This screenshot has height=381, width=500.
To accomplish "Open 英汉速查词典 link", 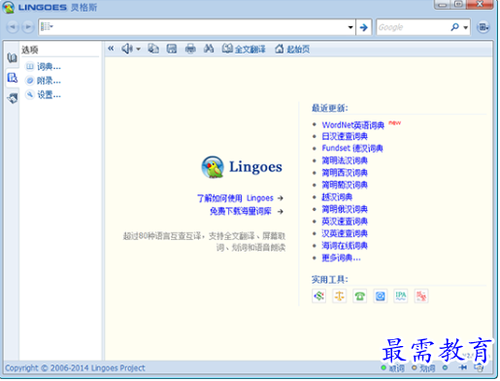I will pos(345,222).
